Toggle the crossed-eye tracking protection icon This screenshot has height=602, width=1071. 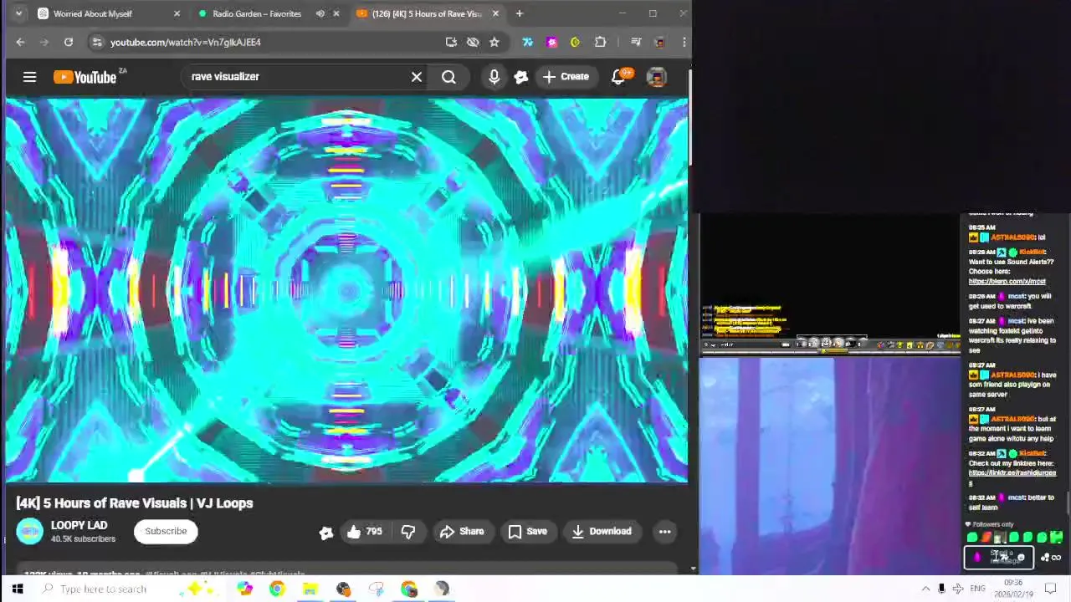tap(473, 42)
